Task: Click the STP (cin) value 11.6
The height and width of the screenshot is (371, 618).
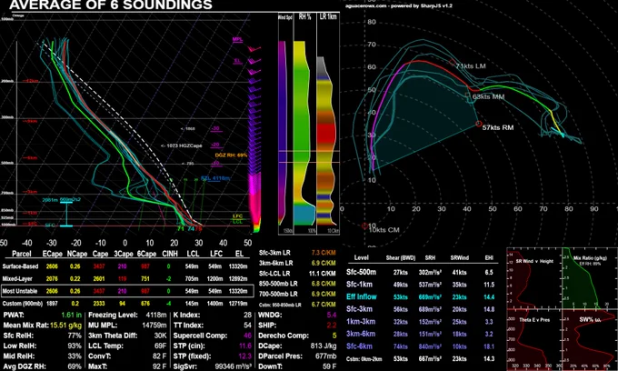Action: click(x=244, y=346)
